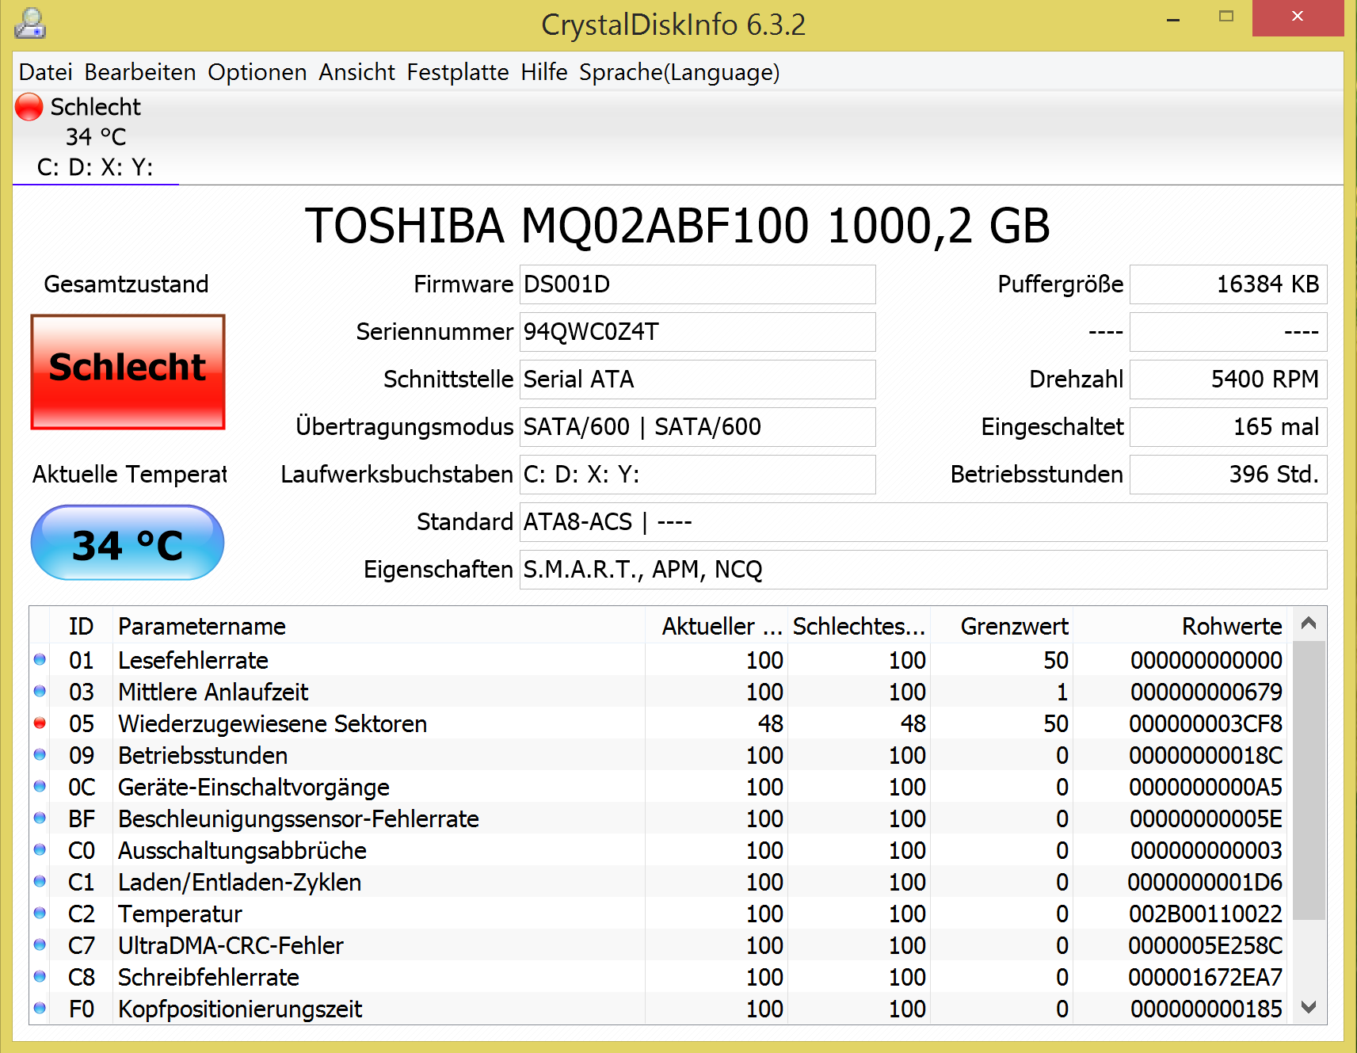The height and width of the screenshot is (1053, 1357).
Task: Click the blue status dot for Schreibfehlerrate row
Action: [40, 976]
